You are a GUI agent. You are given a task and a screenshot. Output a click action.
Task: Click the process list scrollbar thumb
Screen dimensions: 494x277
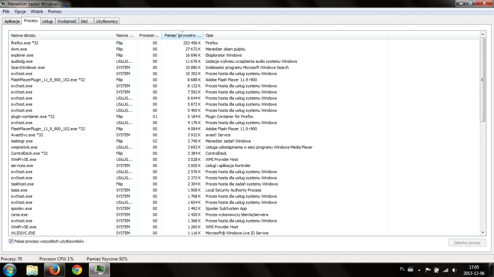pyautogui.click(x=483, y=80)
